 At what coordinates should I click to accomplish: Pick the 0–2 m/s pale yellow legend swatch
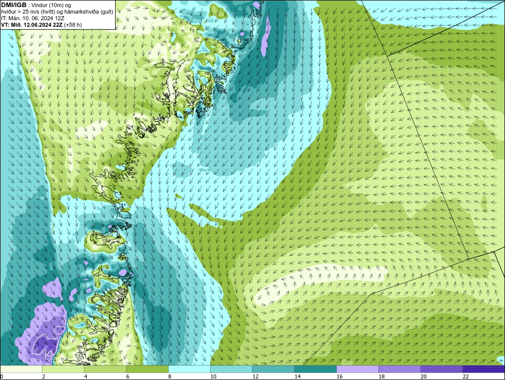21,369
